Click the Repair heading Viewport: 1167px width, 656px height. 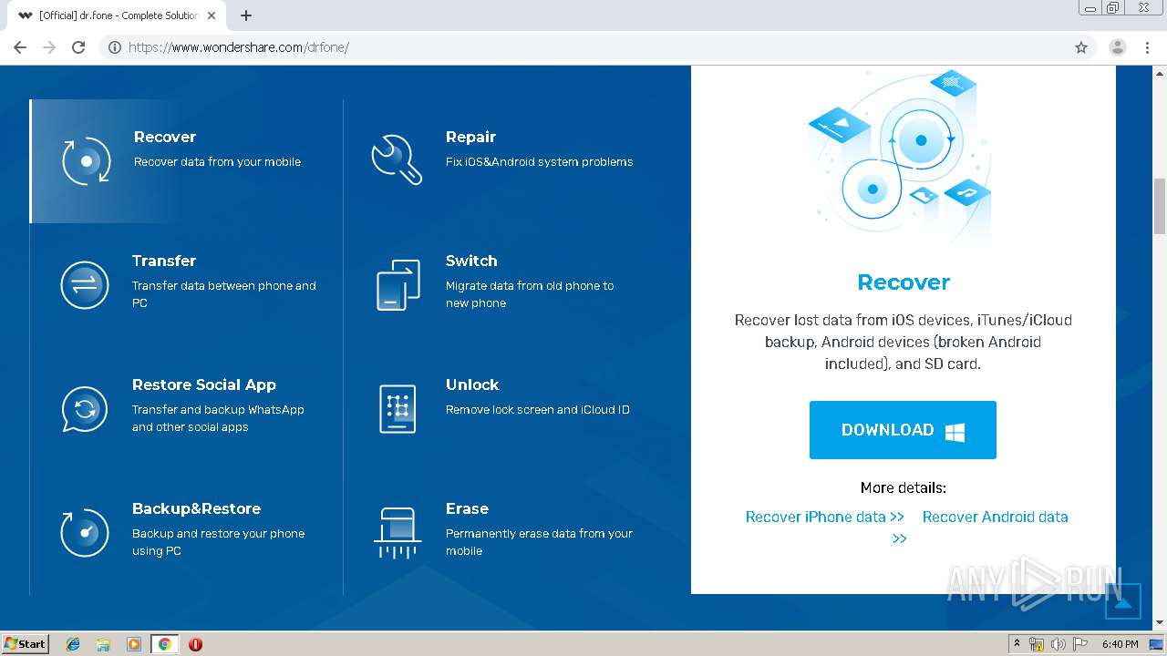[470, 137]
